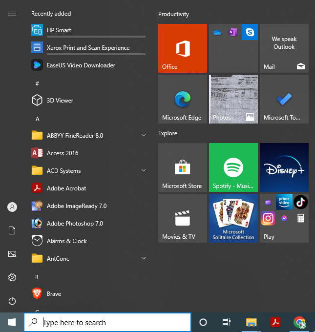Open the Movies & TV tile

tap(183, 218)
